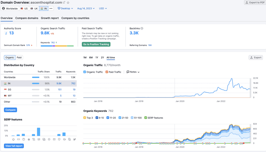Click the Twitter bird SERP feature icon
The width and height of the screenshot is (266, 152).
click(74, 139)
